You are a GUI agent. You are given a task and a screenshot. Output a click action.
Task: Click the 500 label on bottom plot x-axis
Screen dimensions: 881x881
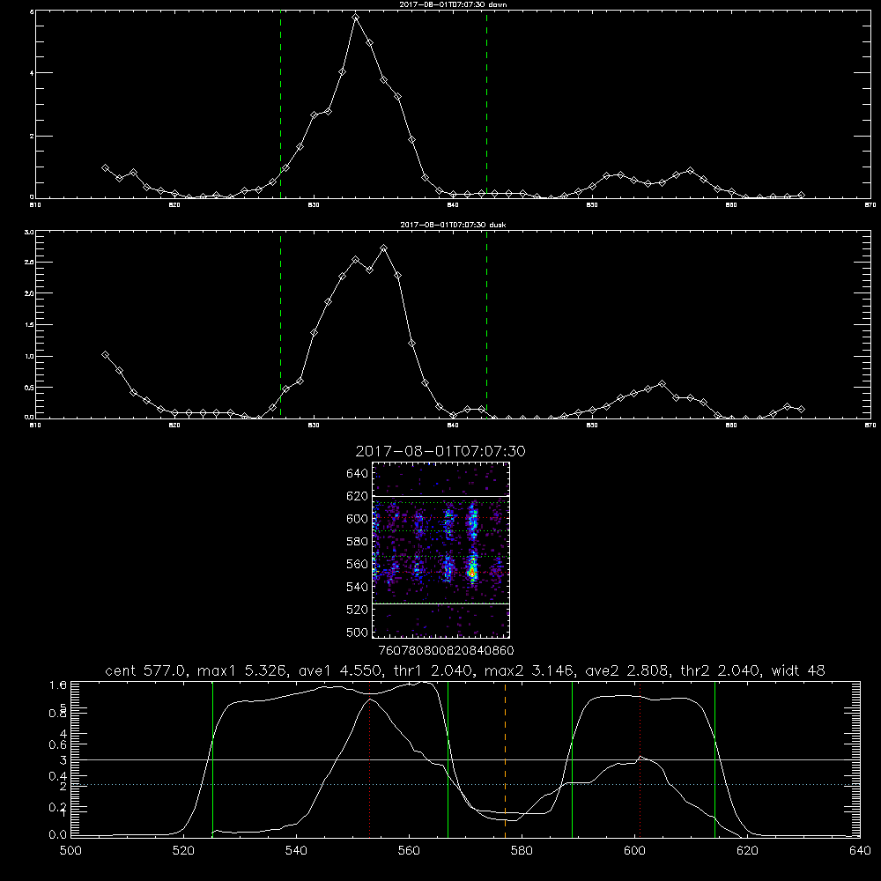pyautogui.click(x=70, y=851)
